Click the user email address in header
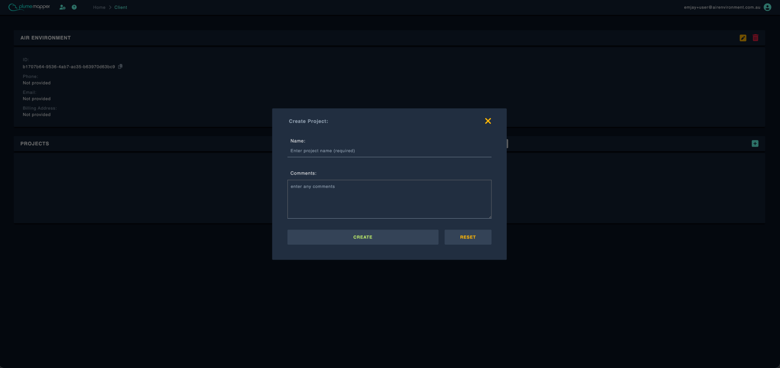Viewport: 780px width, 368px height. click(722, 7)
